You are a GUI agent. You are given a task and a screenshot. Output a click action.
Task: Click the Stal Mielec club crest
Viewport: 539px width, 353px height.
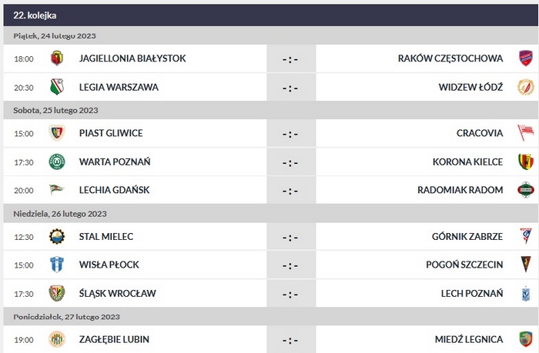(x=56, y=236)
